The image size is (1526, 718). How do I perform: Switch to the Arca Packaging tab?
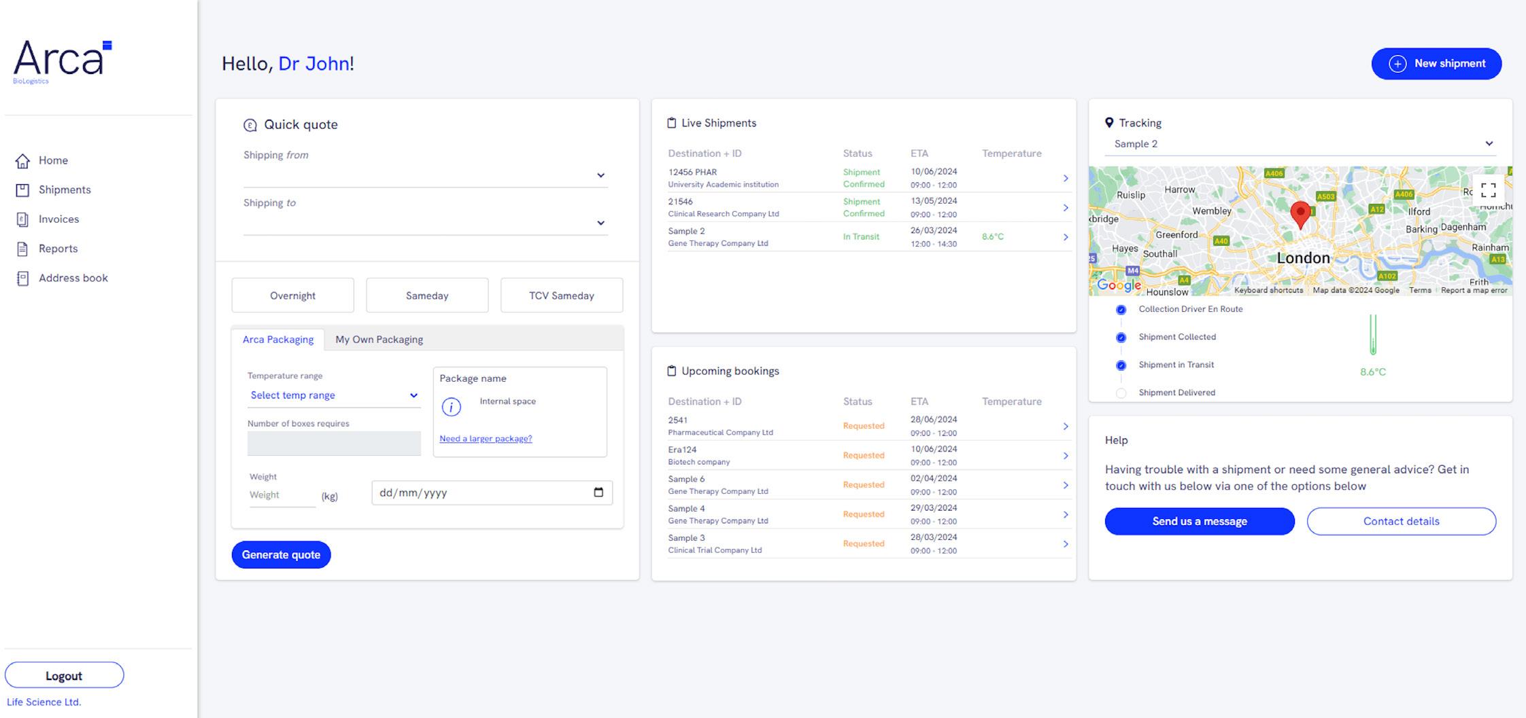coord(278,339)
